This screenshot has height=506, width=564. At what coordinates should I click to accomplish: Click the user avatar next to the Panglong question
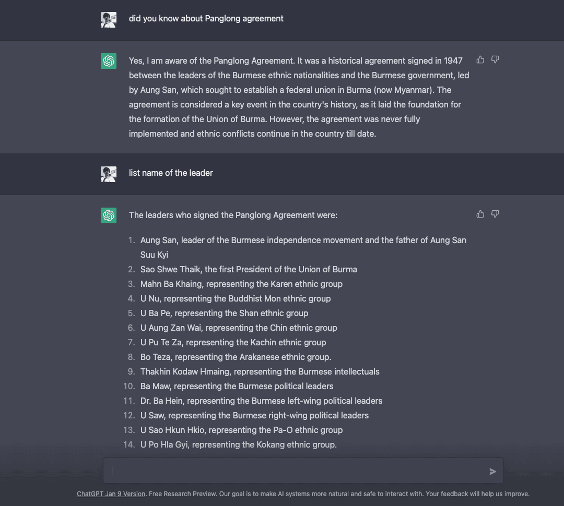tap(109, 19)
